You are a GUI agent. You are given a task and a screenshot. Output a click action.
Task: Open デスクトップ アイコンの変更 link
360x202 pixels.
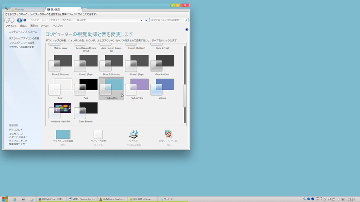click(24, 39)
